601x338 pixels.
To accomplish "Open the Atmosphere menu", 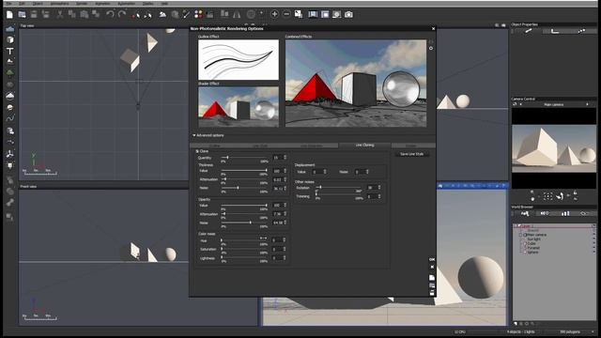I will tap(60, 4).
